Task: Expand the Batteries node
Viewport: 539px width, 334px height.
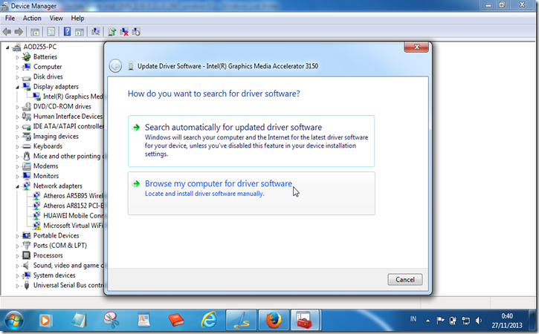Action: point(17,57)
